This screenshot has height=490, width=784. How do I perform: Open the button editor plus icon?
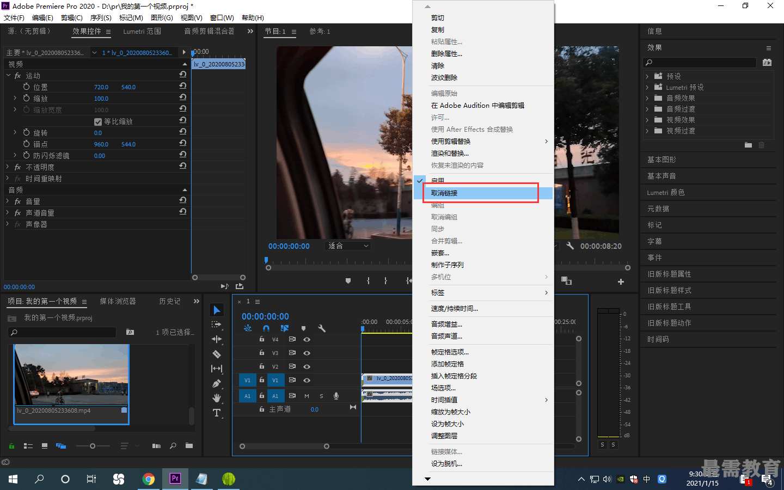pos(621,281)
